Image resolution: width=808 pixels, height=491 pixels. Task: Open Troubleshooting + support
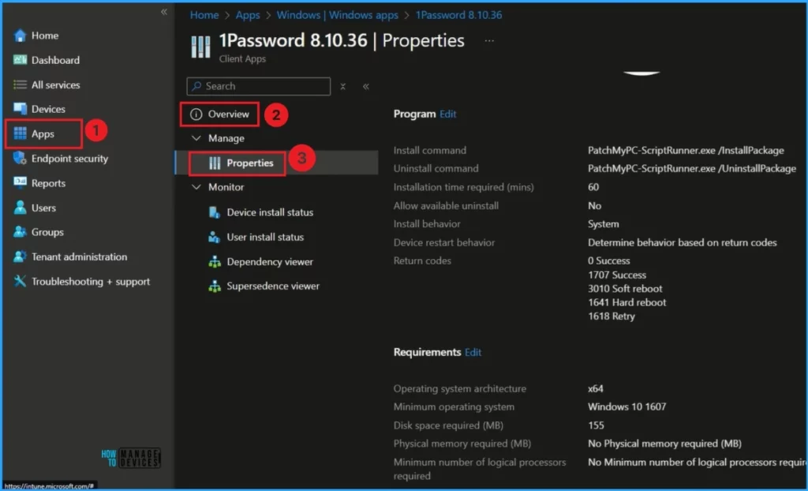pyautogui.click(x=91, y=282)
